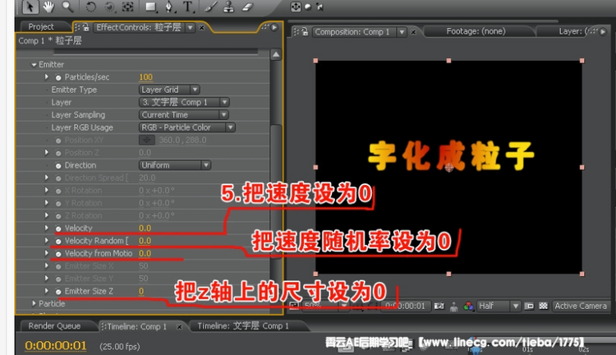
Task: Select the Zoom magnifier tool
Action: point(67,7)
